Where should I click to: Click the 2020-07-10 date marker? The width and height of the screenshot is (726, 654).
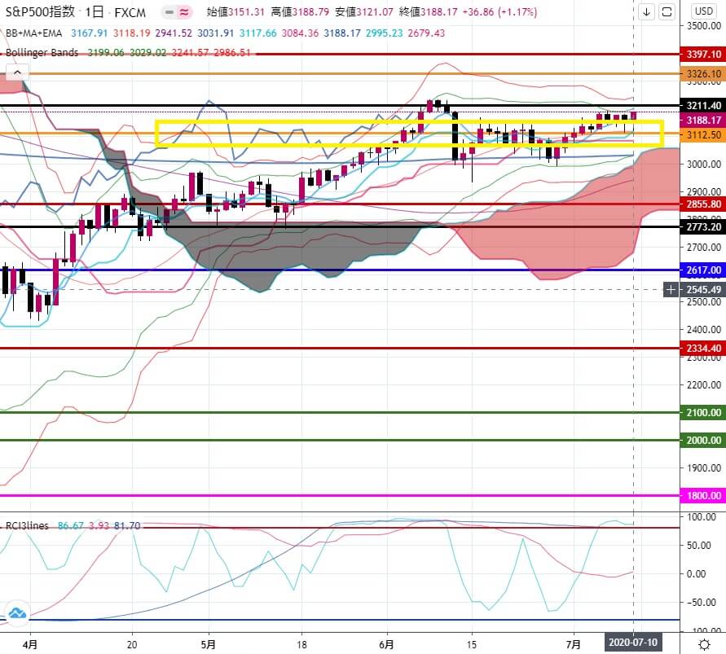click(x=633, y=643)
